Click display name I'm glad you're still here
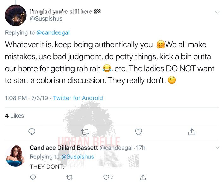The height and width of the screenshot is (182, 224). [65, 11]
